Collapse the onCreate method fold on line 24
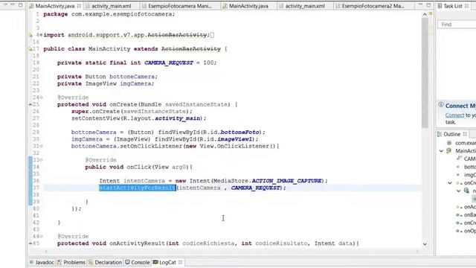 tap(41, 98)
